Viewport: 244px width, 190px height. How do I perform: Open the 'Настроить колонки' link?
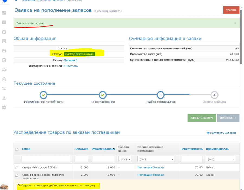pyautogui.click(x=221, y=133)
